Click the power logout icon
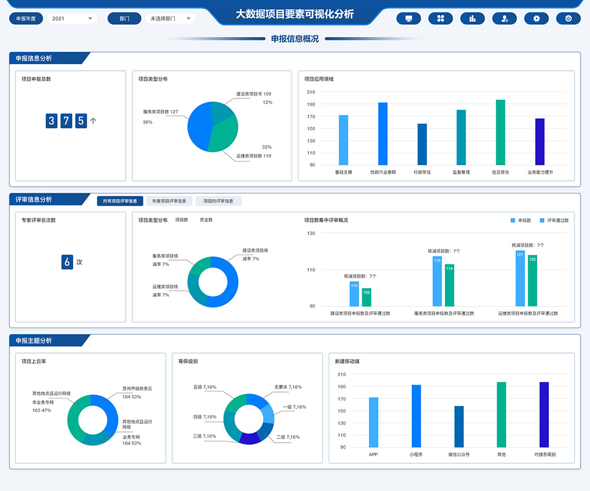Image resolution: width=590 pixels, height=491 pixels. pyautogui.click(x=569, y=18)
